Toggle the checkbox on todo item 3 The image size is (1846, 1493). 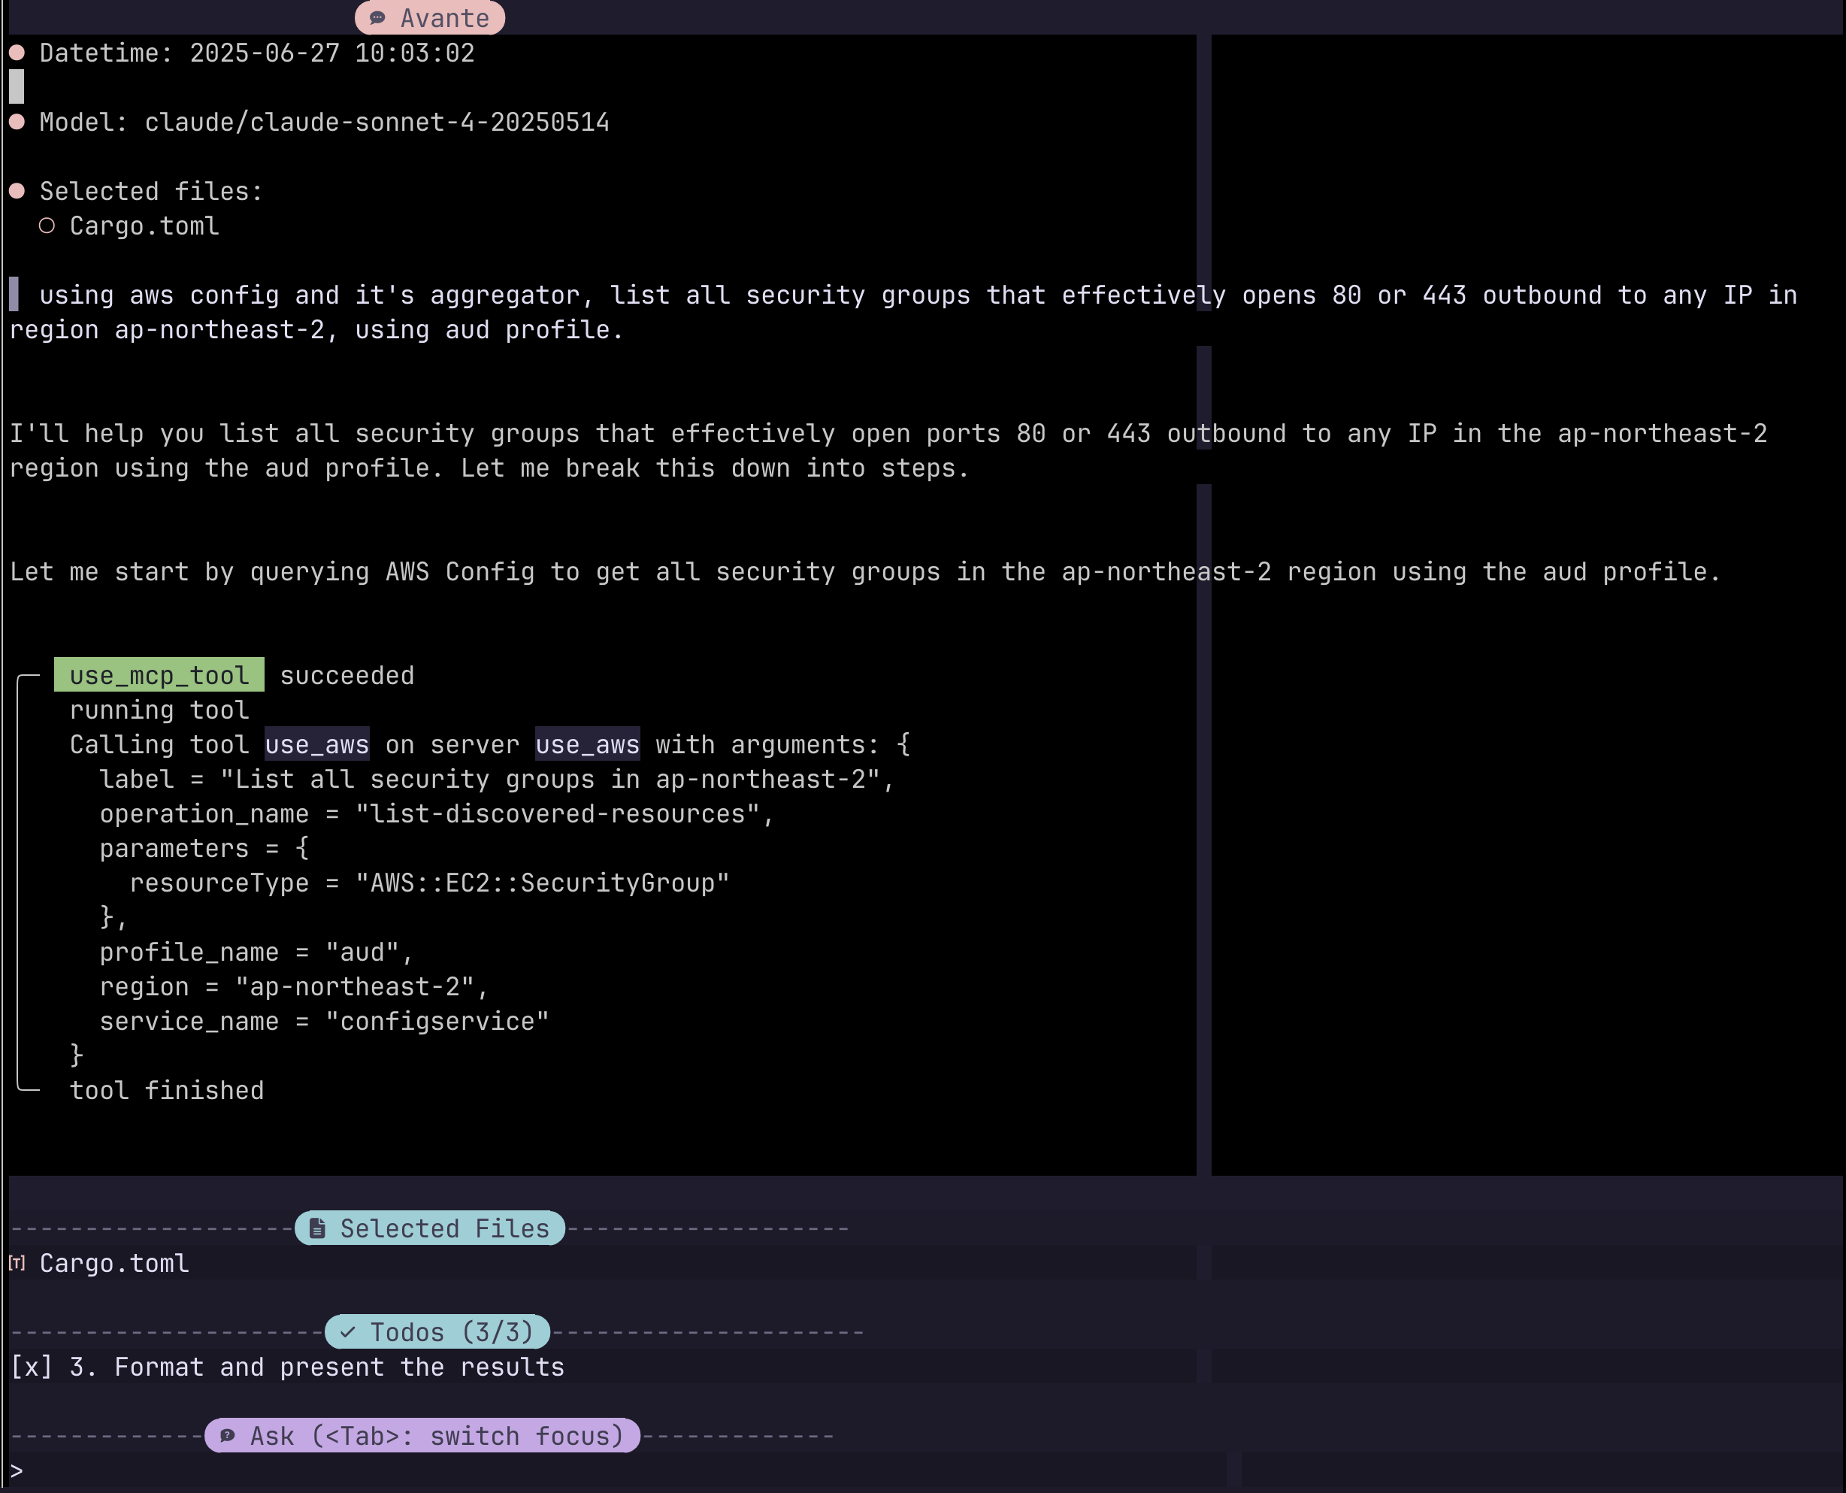coord(31,1367)
